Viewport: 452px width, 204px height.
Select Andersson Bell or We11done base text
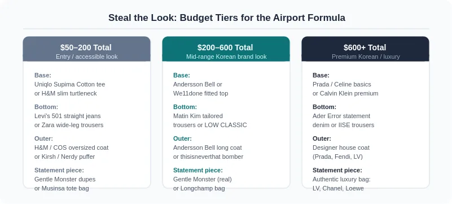click(201, 89)
